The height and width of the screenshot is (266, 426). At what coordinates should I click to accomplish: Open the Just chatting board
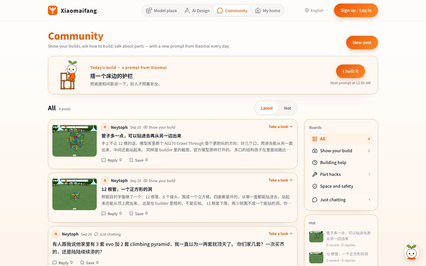[341, 200]
